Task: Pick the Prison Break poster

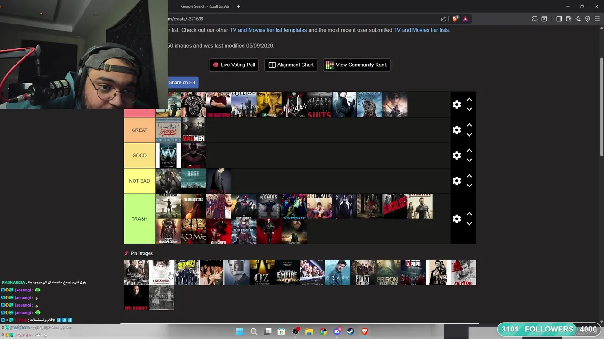Action: coord(388,272)
